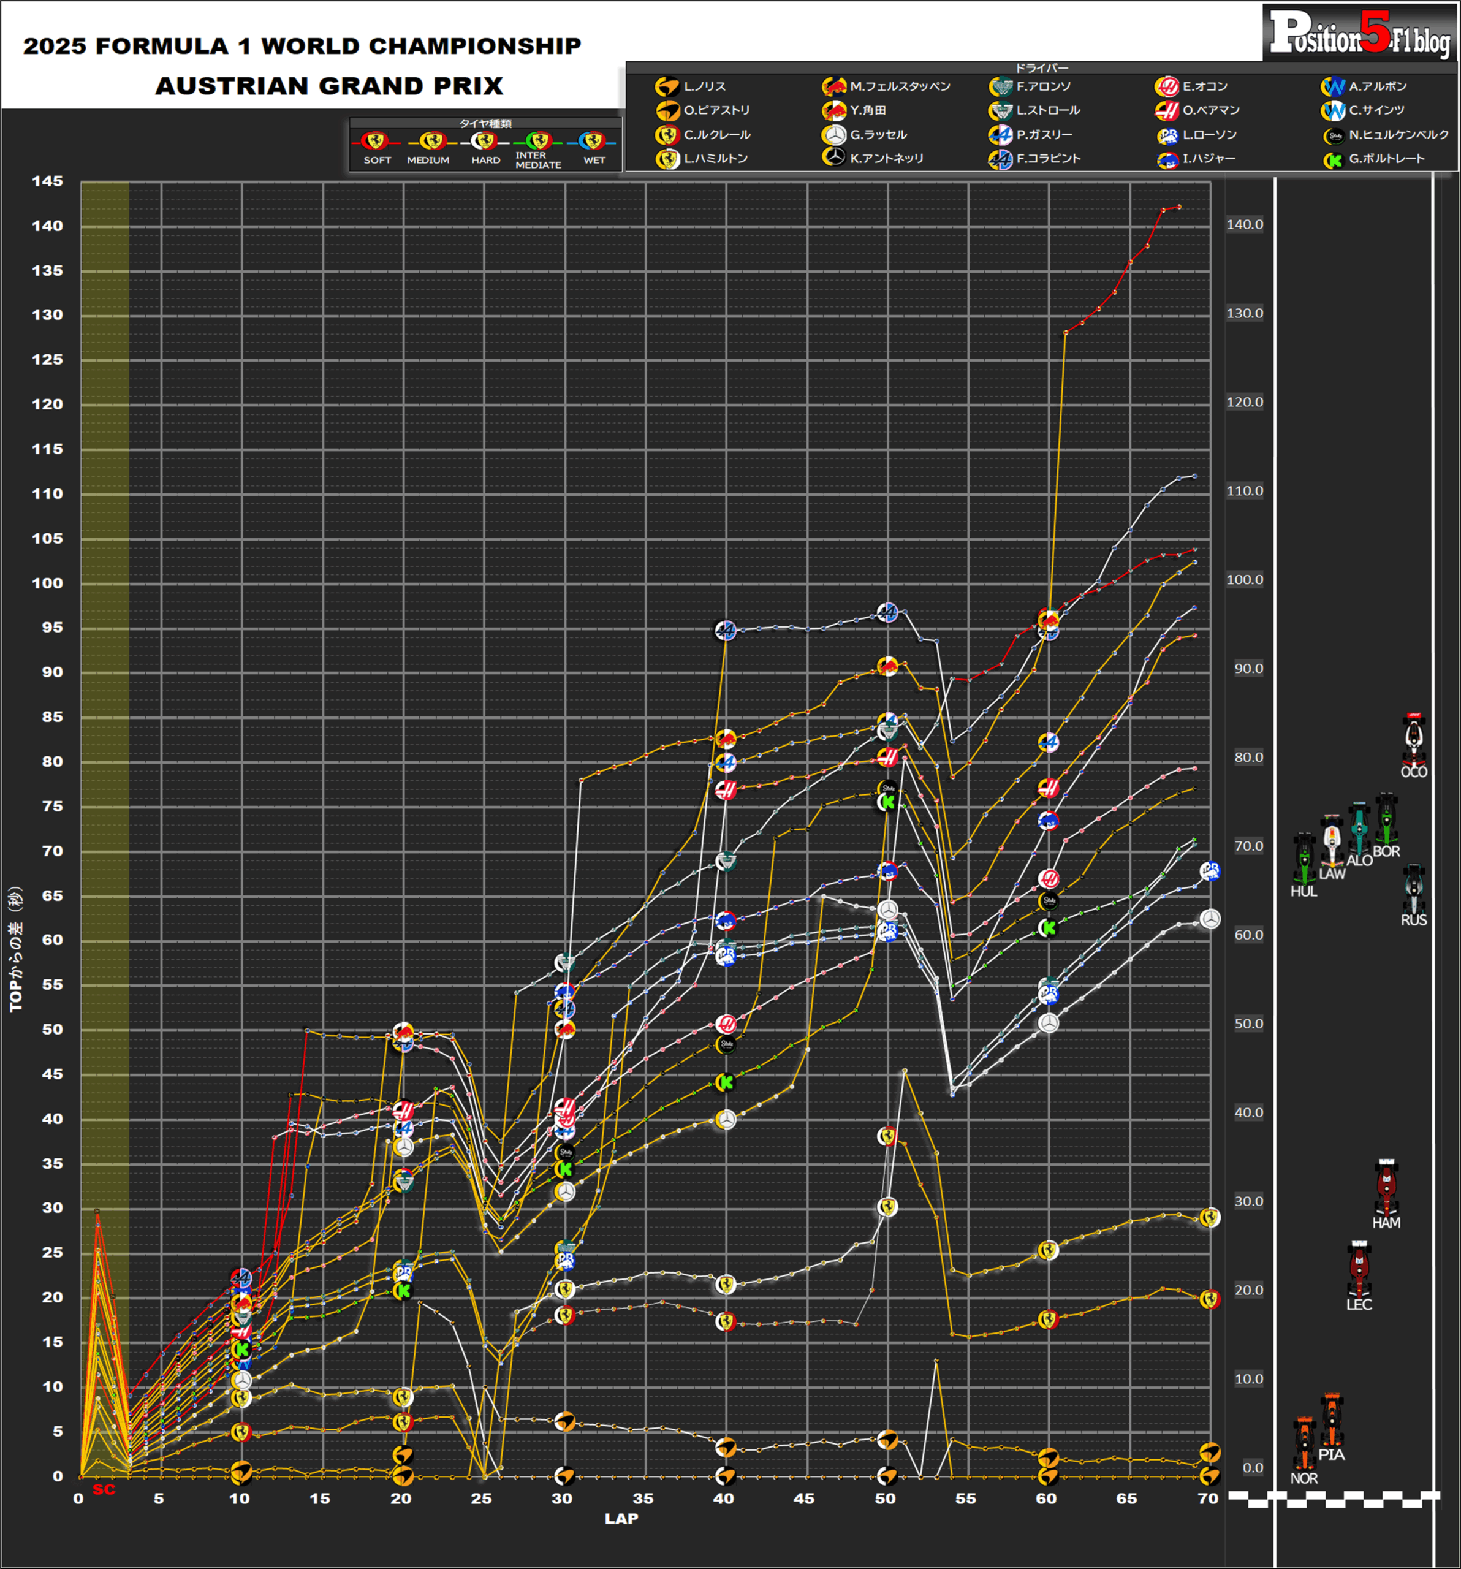The image size is (1461, 1569).
Task: Click the Williams icon beside C.サインツ
Action: [1334, 110]
